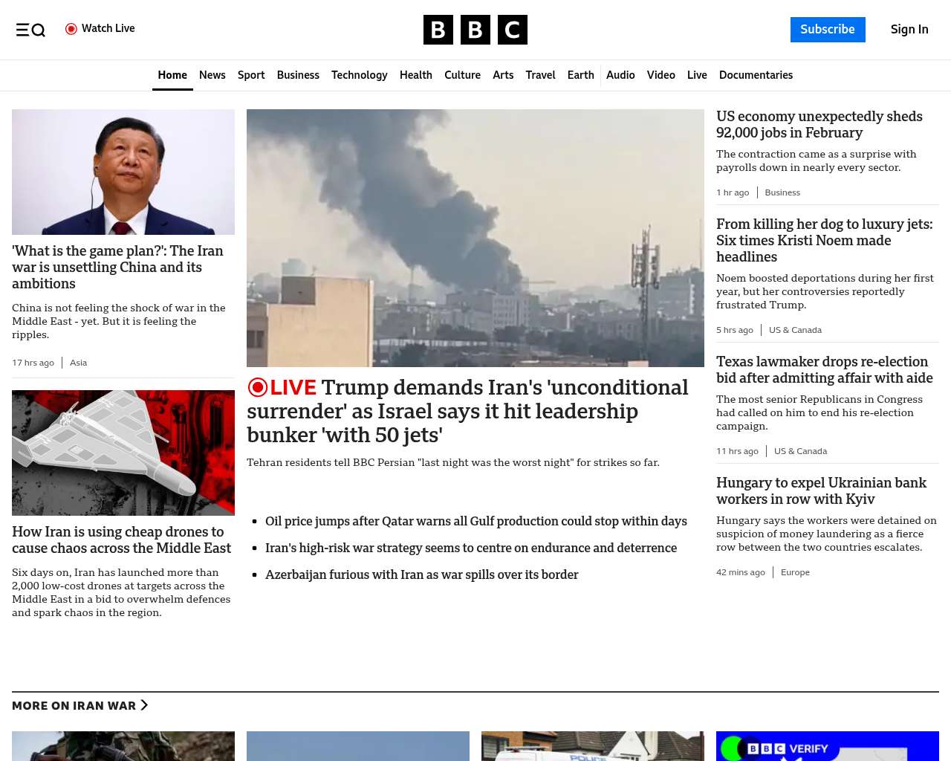Image resolution: width=951 pixels, height=761 pixels.
Task: Click the red LIVE indicator icon in headline
Action: click(258, 387)
